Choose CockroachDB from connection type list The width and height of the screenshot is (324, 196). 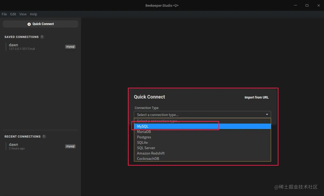[x=202, y=159]
